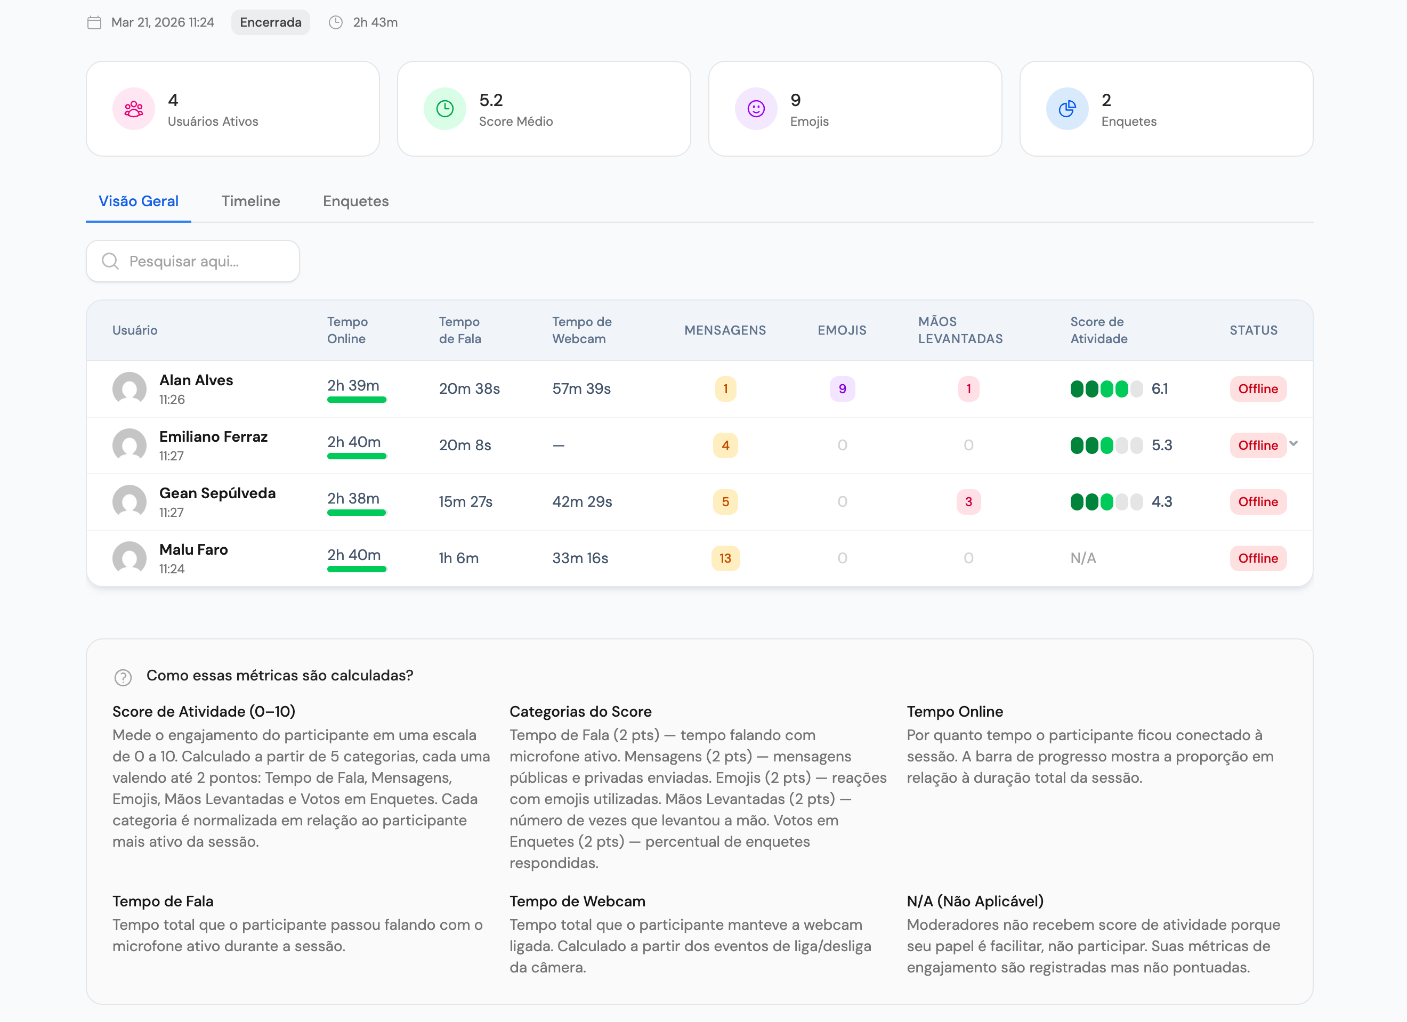Click the clock icon next to 2h 43m

(336, 23)
